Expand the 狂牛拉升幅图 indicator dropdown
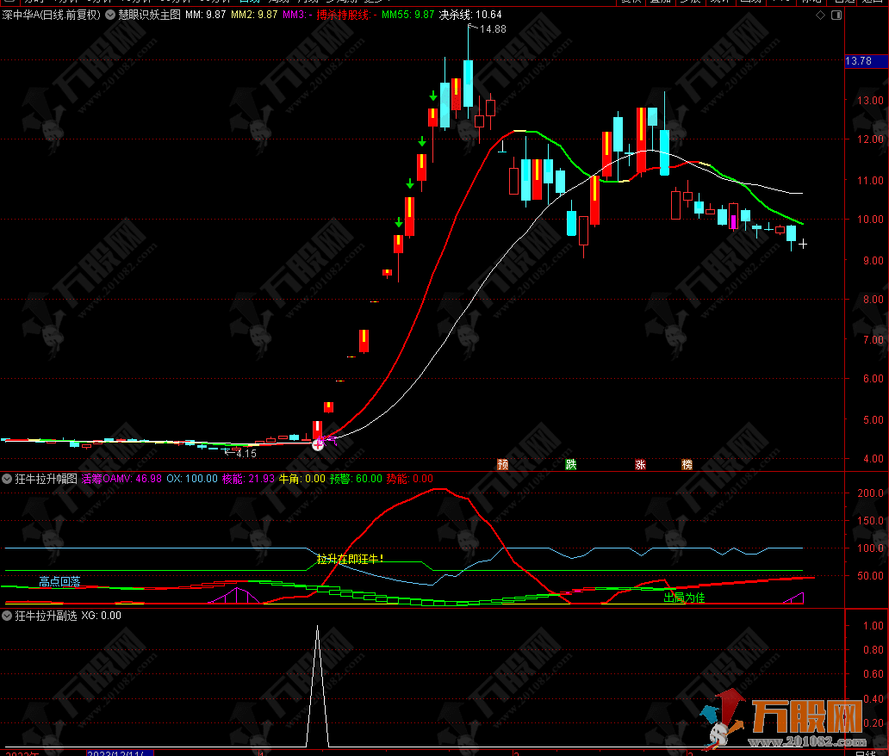Screen dimensions: 889x756 7,479
